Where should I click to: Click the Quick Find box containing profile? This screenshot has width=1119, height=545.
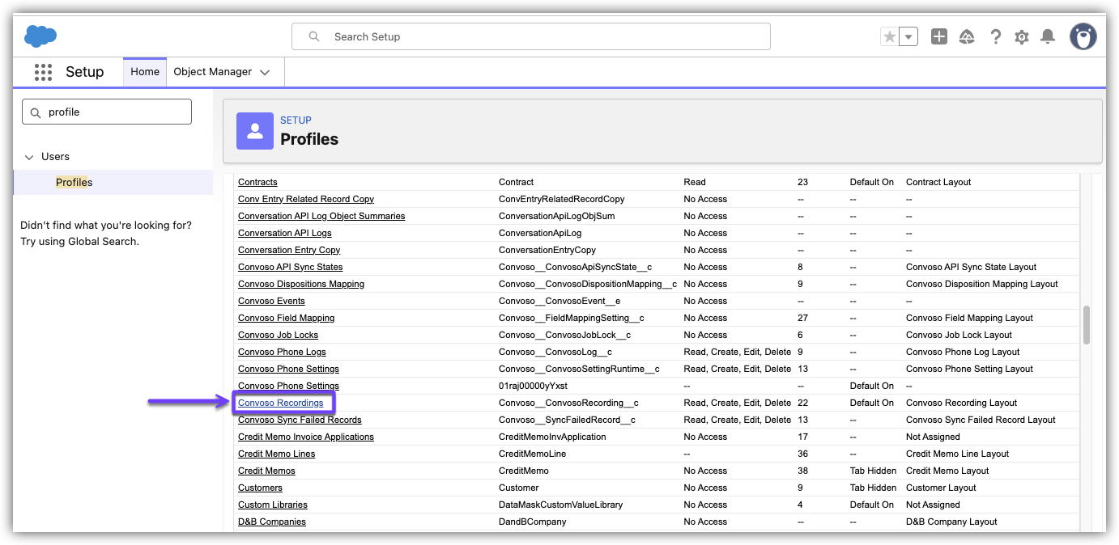[107, 112]
